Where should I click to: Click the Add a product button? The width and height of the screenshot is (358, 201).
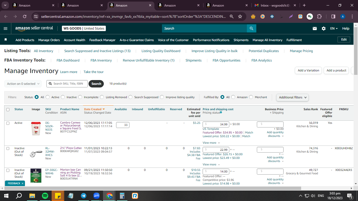[x=337, y=70]
